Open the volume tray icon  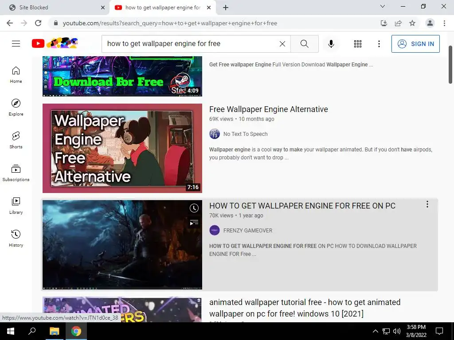(x=397, y=331)
